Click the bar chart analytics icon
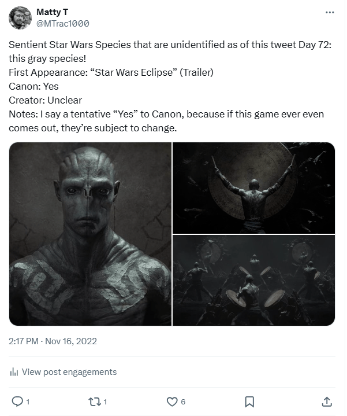The width and height of the screenshot is (347, 416). click(14, 372)
